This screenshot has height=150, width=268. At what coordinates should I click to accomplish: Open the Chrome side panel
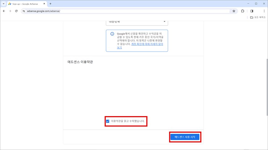tap(252, 11)
